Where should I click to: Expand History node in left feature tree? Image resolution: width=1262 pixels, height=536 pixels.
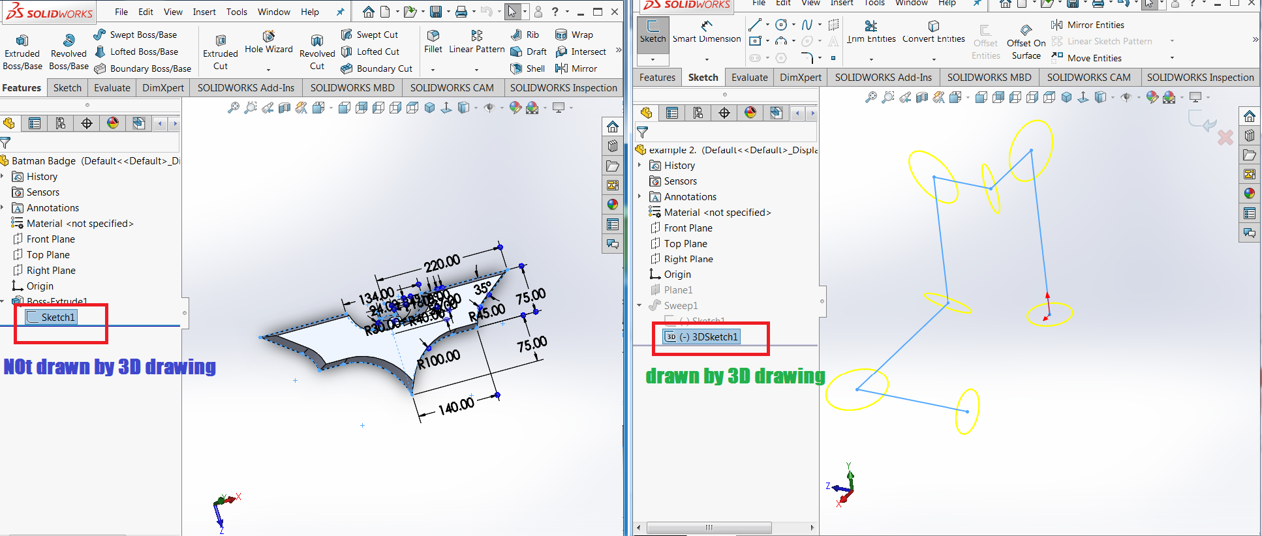tap(3, 177)
